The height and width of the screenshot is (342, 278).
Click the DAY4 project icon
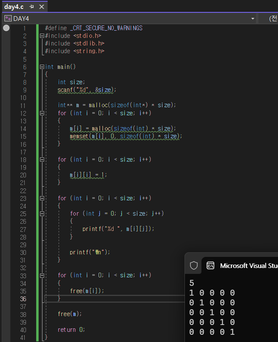8,19
